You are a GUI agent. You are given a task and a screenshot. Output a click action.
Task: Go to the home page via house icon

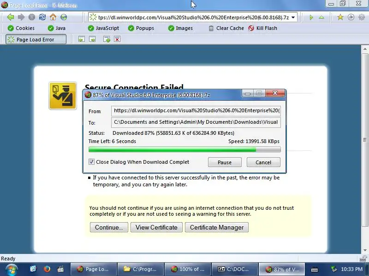[x=53, y=17]
